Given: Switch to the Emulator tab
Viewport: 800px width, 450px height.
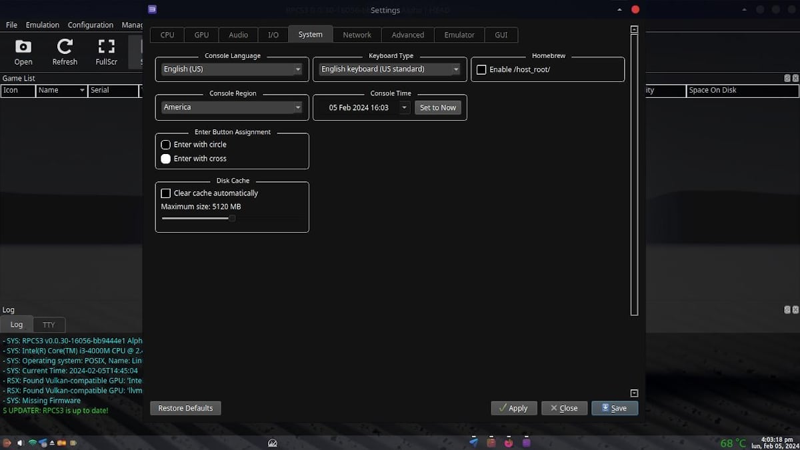Looking at the screenshot, I should 459,35.
